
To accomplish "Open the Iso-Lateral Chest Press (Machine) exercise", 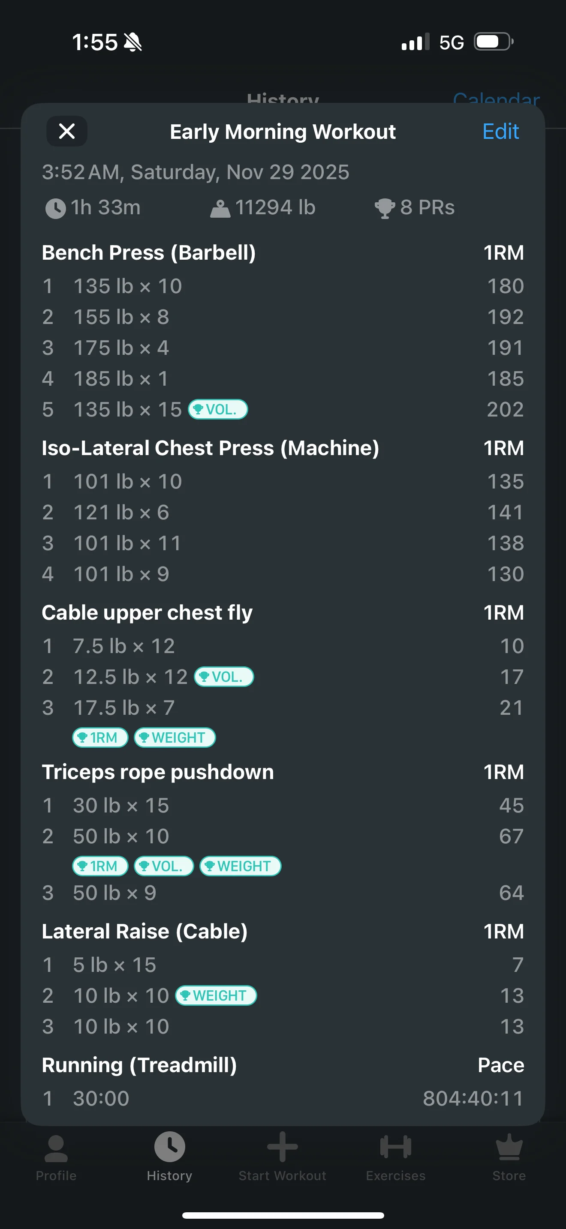I will (211, 448).
